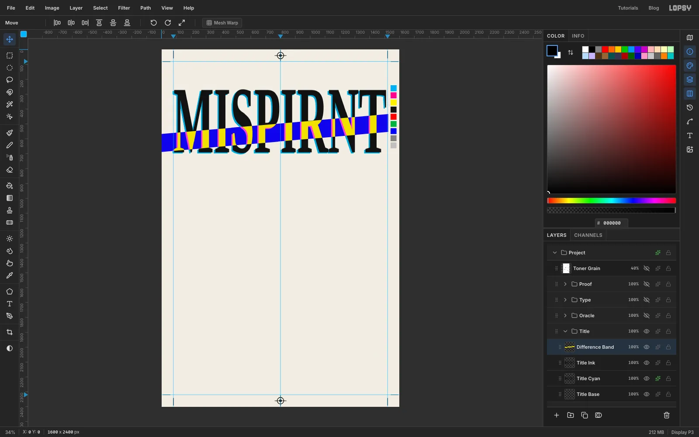
Task: Click the Align Left Edges icon
Action: [x=57, y=23]
